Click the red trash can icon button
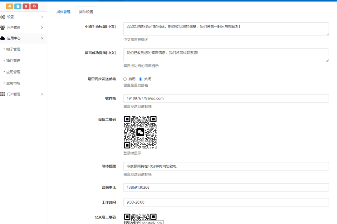The image size is (337, 224). click(x=26, y=7)
